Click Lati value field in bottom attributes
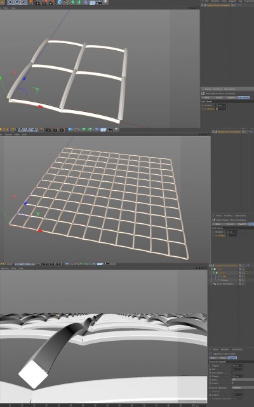This screenshot has width=254, height=407. pos(237,369)
